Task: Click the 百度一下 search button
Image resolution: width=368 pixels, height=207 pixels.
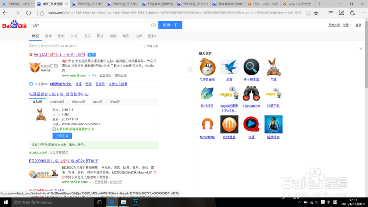Action: (x=170, y=25)
